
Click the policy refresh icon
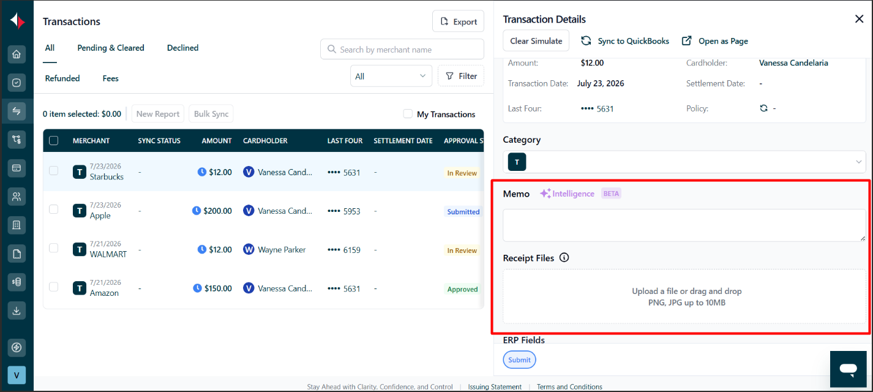(x=763, y=108)
